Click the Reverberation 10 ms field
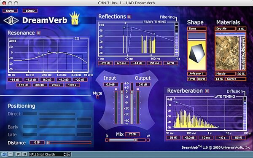Screen dimensions: 253x158 pos(206,137)
